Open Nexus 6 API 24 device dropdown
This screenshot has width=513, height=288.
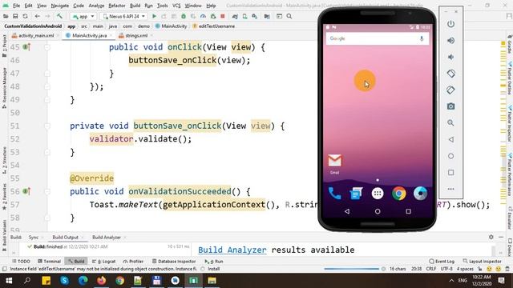(123, 16)
